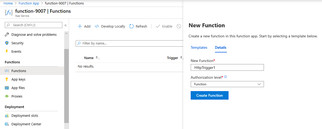Click the Search (Ctrl+/) box

(34, 25)
